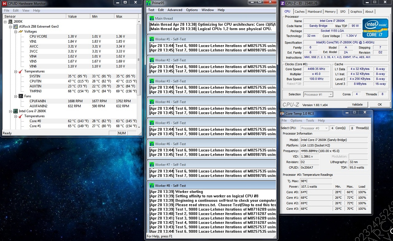
Task: Click the Core Speed field in CPU-Z
Action: 316,69
